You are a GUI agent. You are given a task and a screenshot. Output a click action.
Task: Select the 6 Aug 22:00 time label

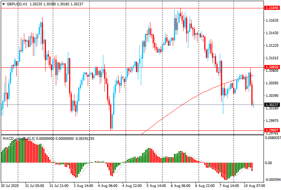click(205, 185)
